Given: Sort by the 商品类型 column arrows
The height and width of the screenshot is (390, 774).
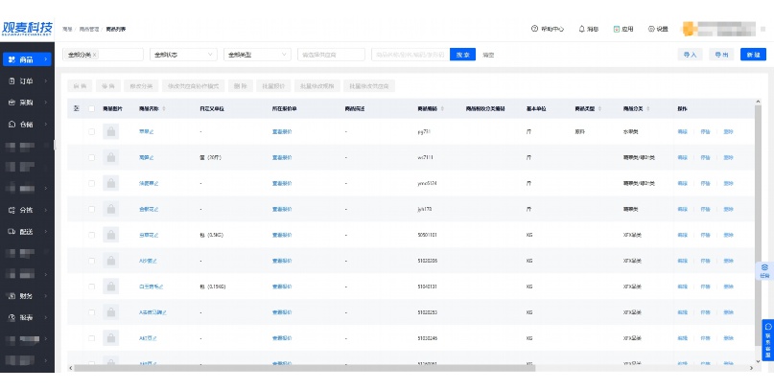Looking at the screenshot, I should (x=599, y=108).
